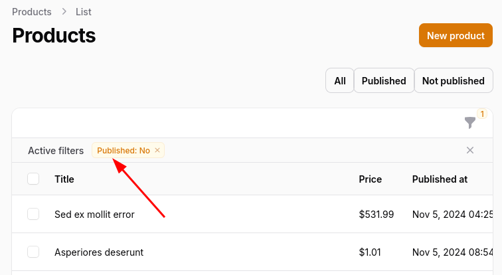Click the List breadcrumb item
502x275 pixels.
tap(84, 12)
